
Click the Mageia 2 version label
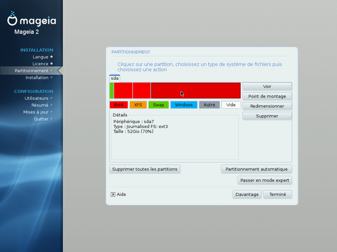pyautogui.click(x=27, y=32)
